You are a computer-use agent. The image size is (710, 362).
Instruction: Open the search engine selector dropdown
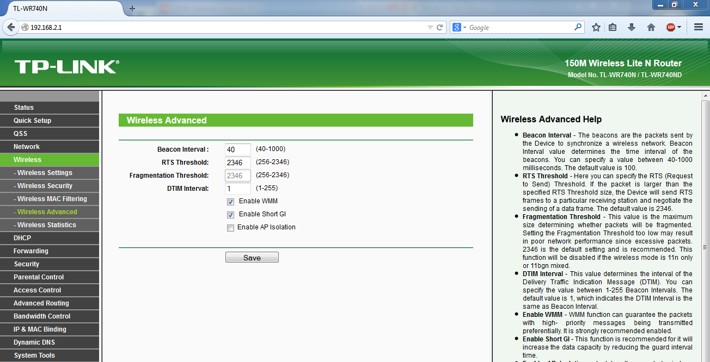coord(465,27)
